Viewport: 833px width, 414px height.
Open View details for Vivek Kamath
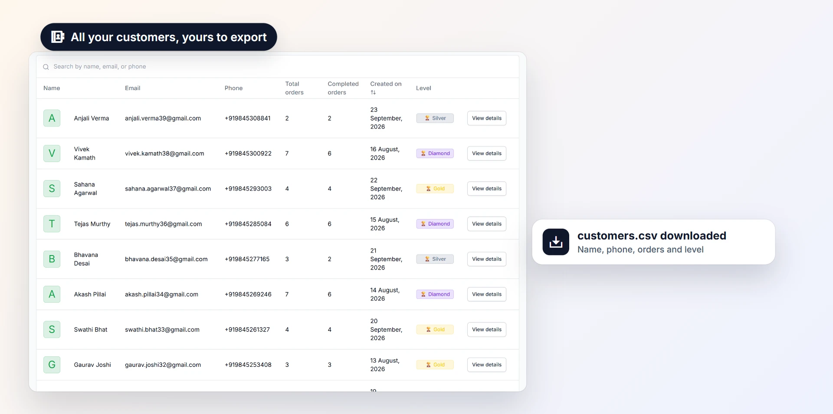[487, 153]
